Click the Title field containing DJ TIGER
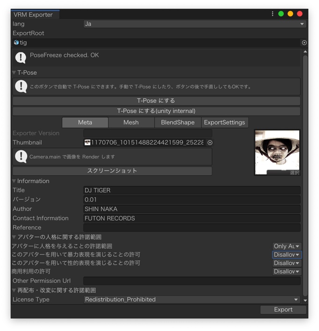The width and height of the screenshot is (319, 331). coord(192,191)
